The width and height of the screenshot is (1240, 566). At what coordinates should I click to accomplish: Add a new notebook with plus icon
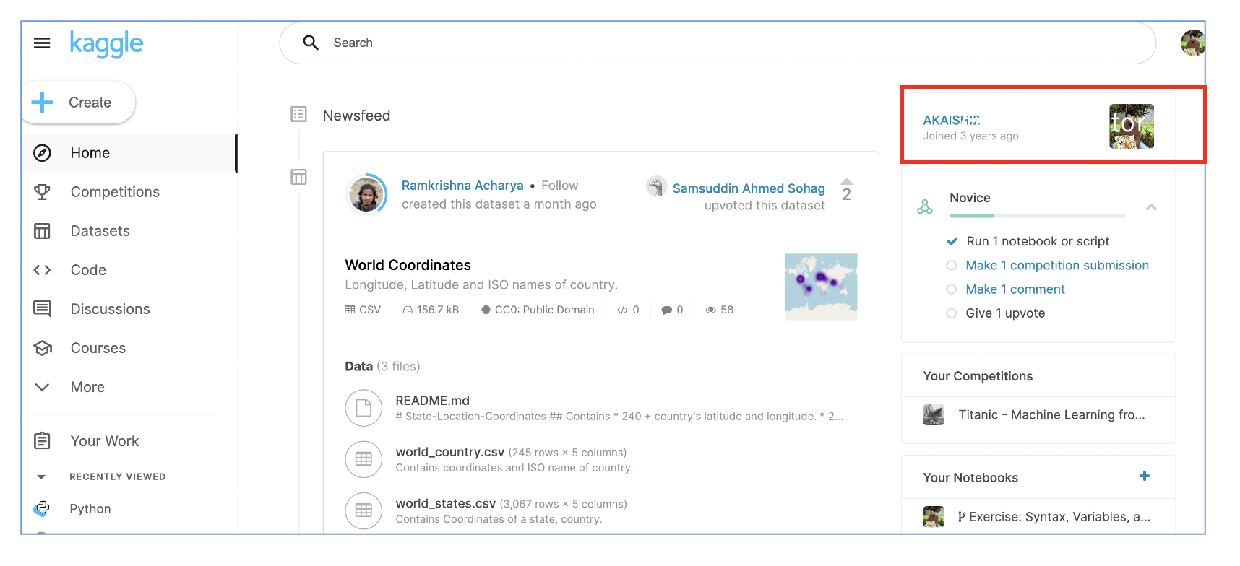pyautogui.click(x=1145, y=476)
